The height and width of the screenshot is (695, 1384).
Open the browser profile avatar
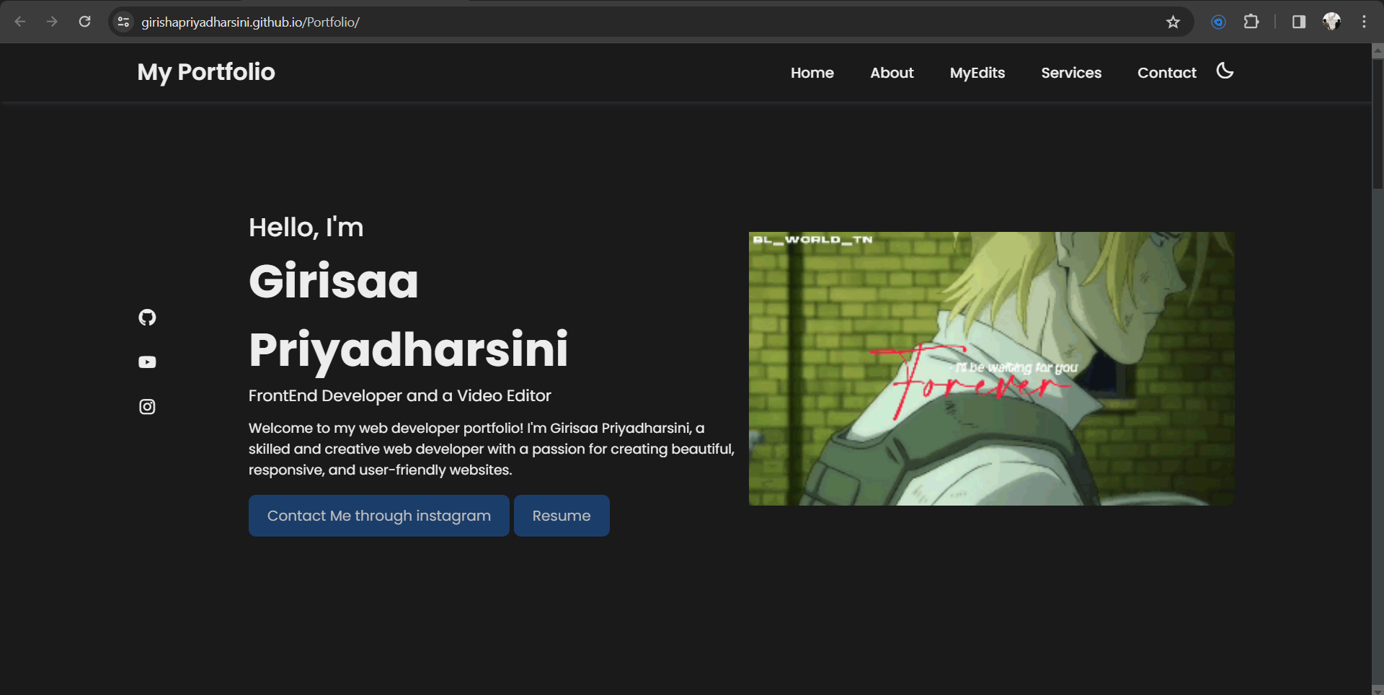(1332, 22)
